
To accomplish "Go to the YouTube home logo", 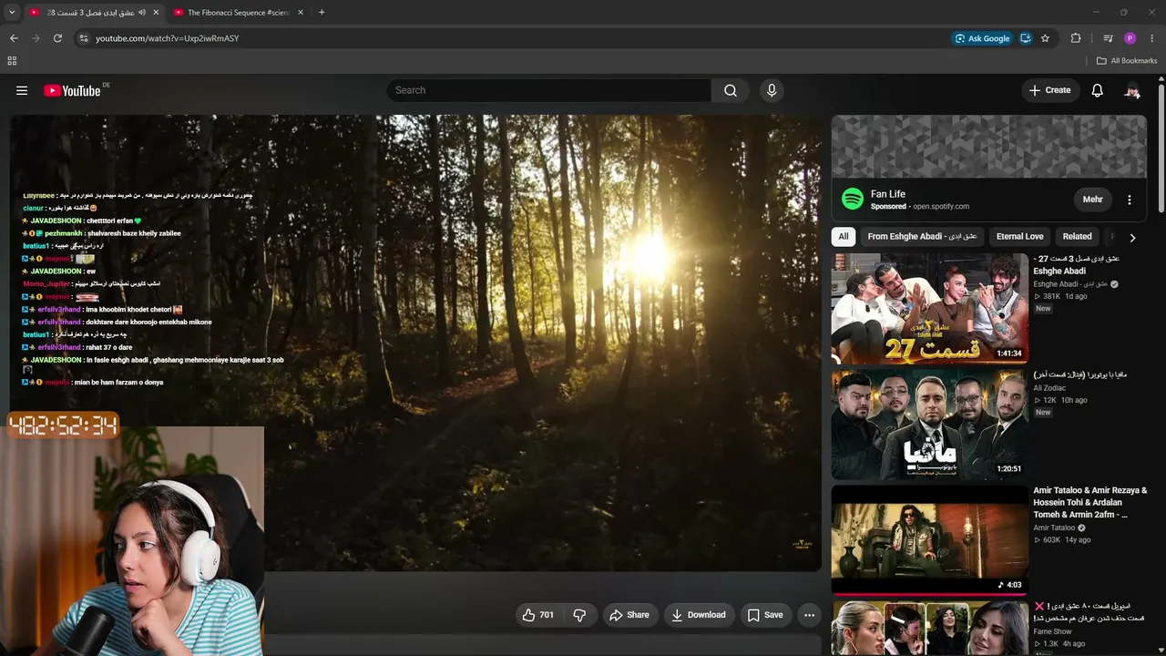I will click(72, 90).
